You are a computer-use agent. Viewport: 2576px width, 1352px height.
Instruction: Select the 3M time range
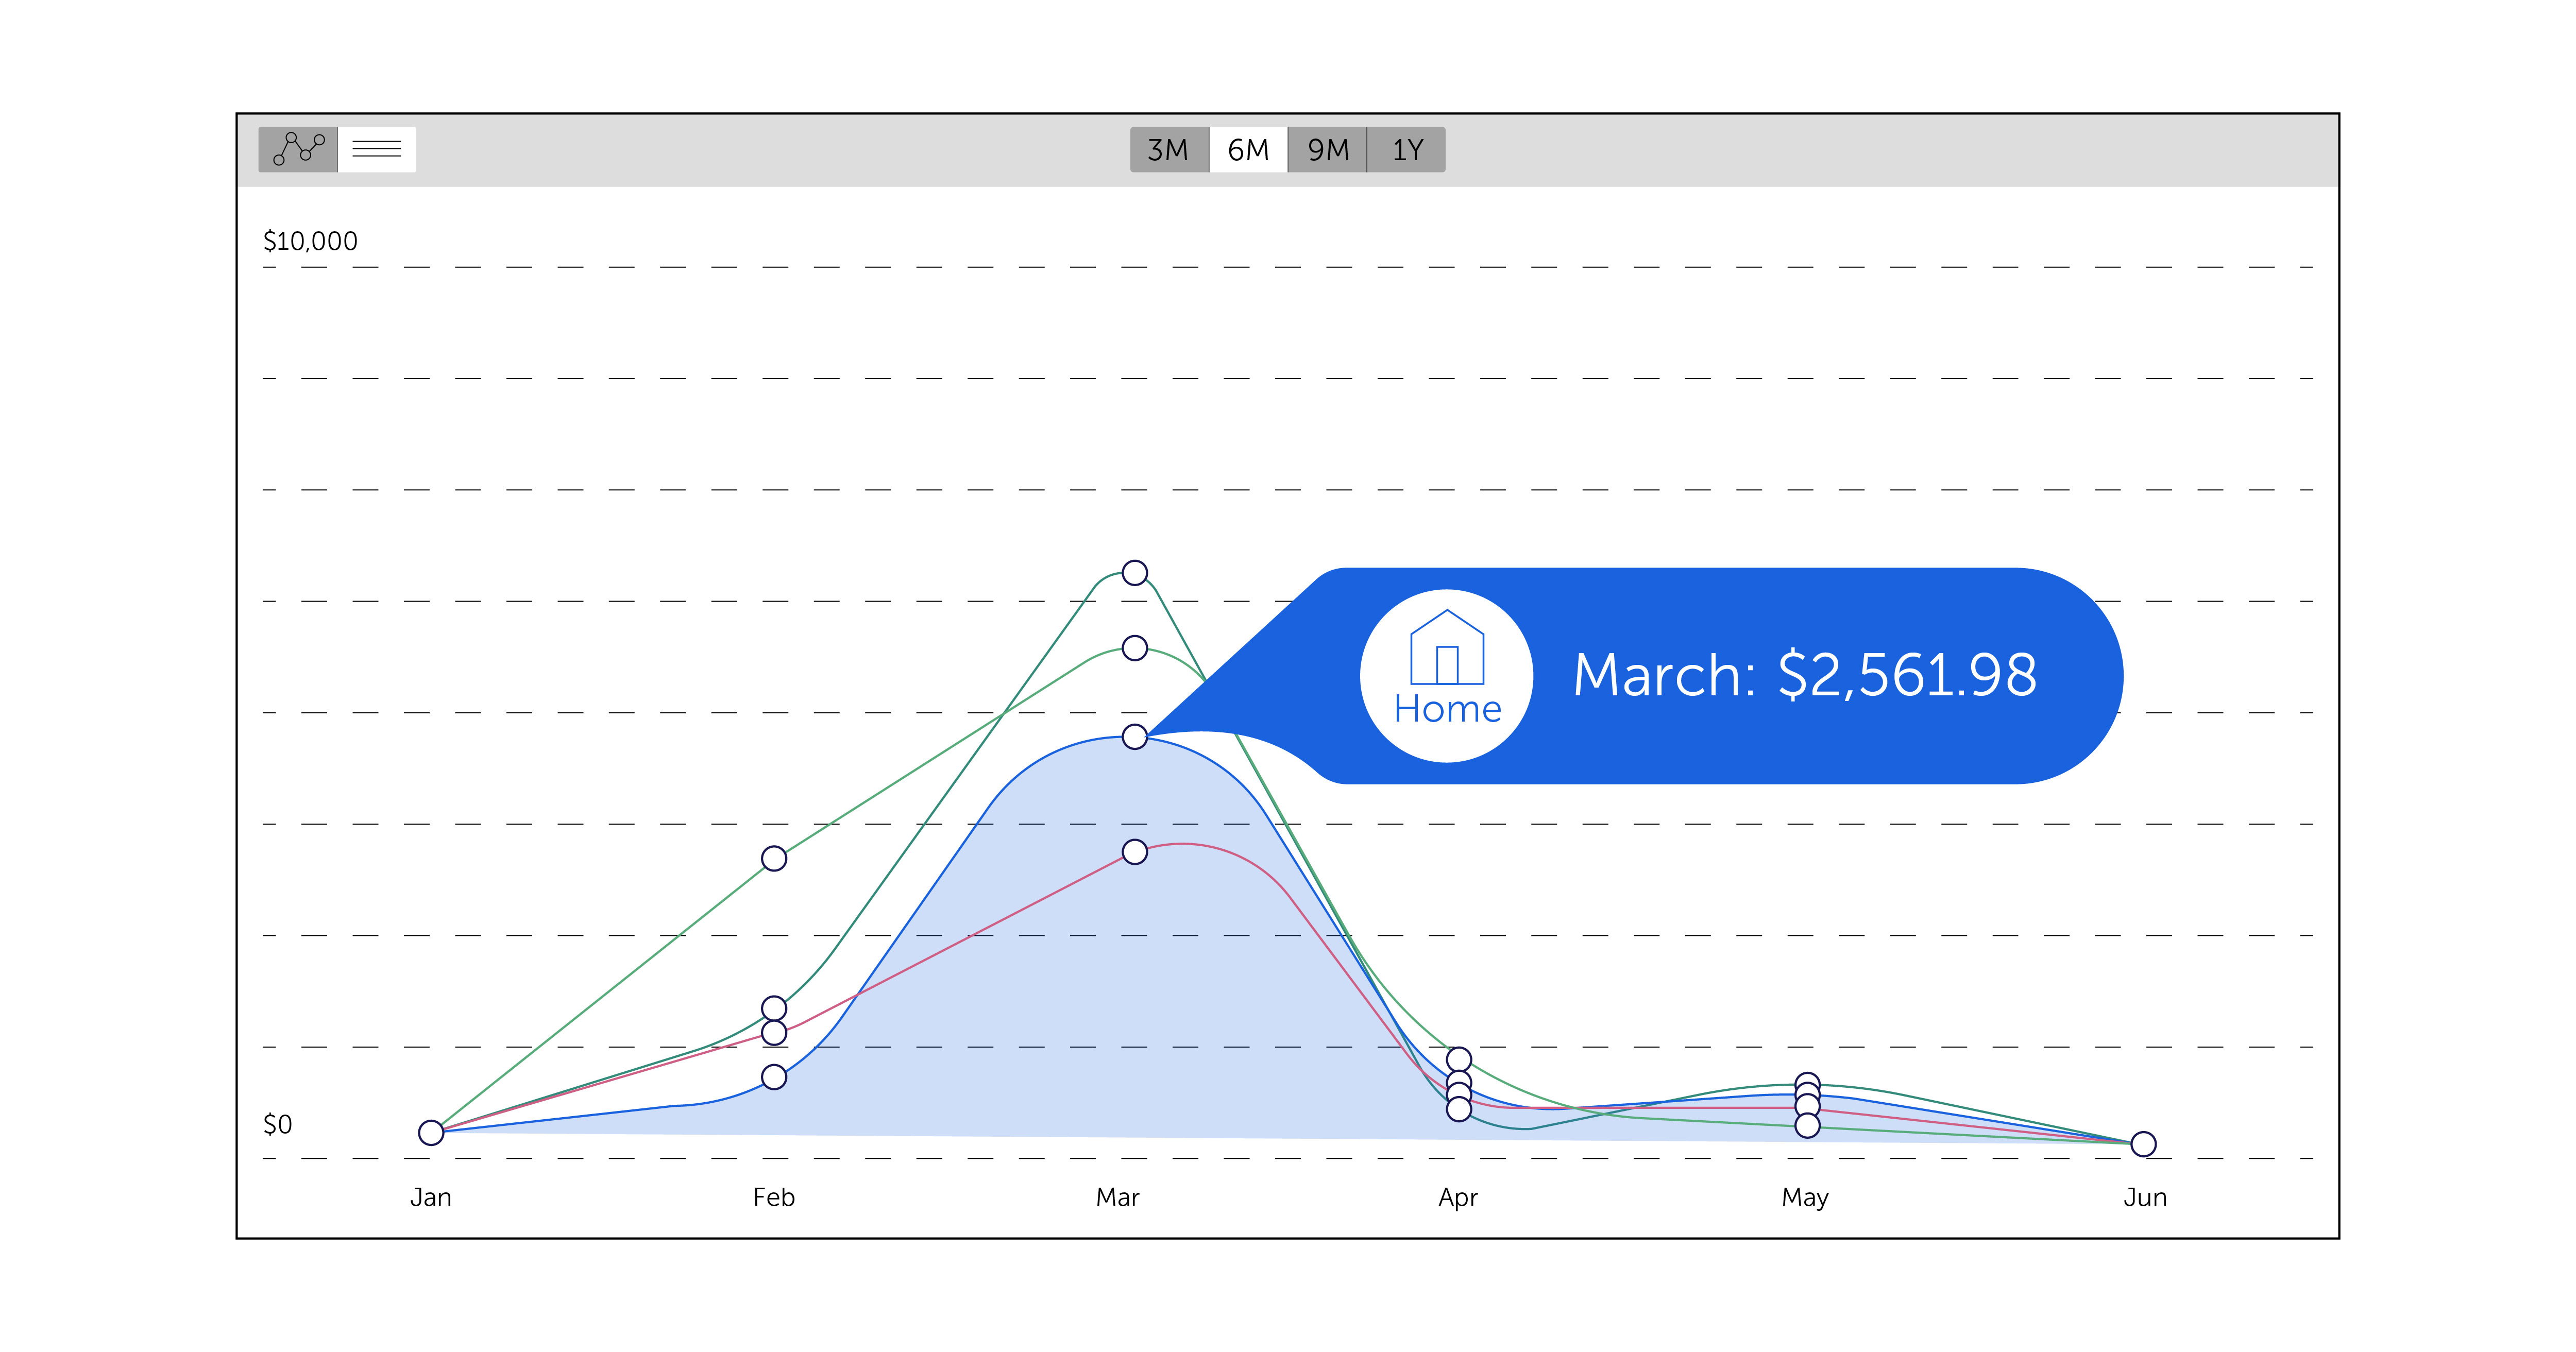pos(1169,150)
